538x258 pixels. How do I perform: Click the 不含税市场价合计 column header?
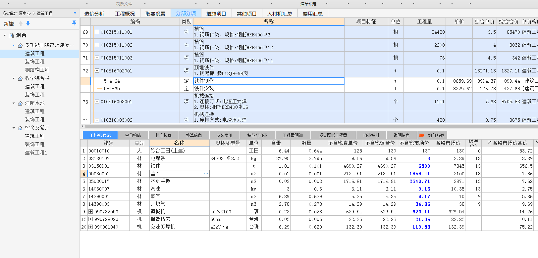point(508,143)
